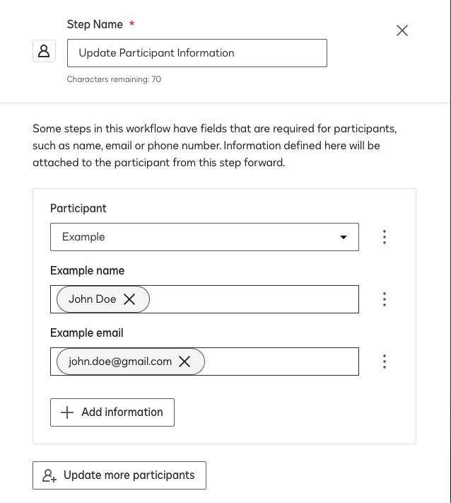451x503 pixels.
Task: Focus the Step Name text field
Action: [197, 53]
